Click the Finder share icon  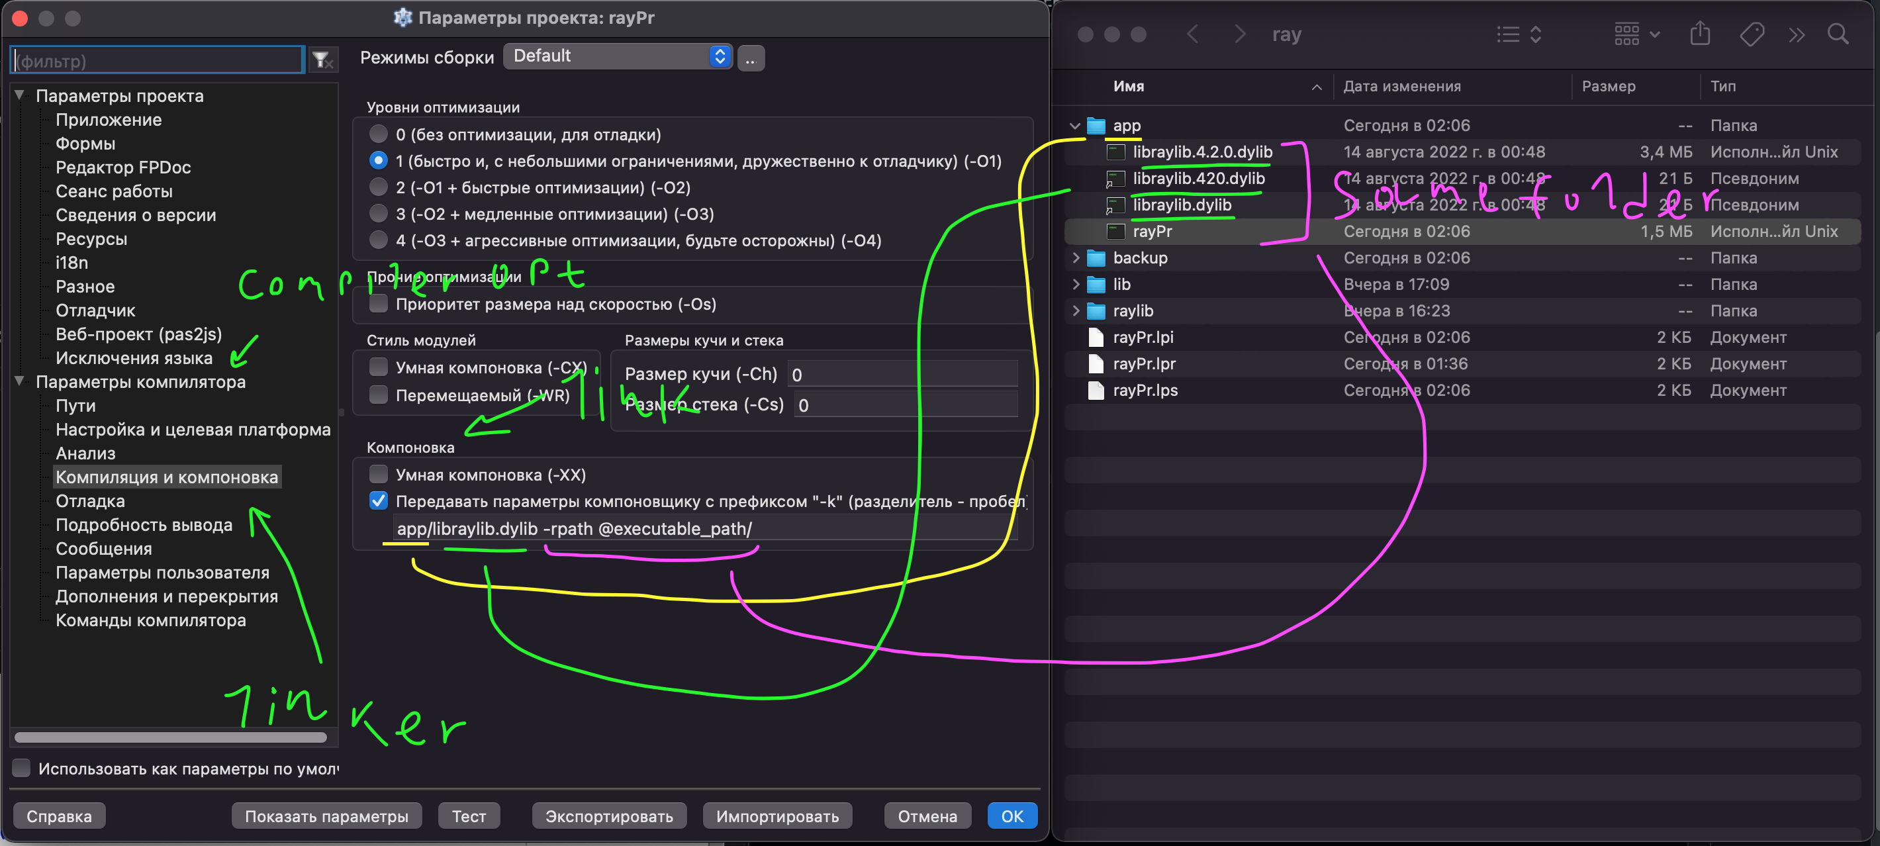coord(1701,34)
